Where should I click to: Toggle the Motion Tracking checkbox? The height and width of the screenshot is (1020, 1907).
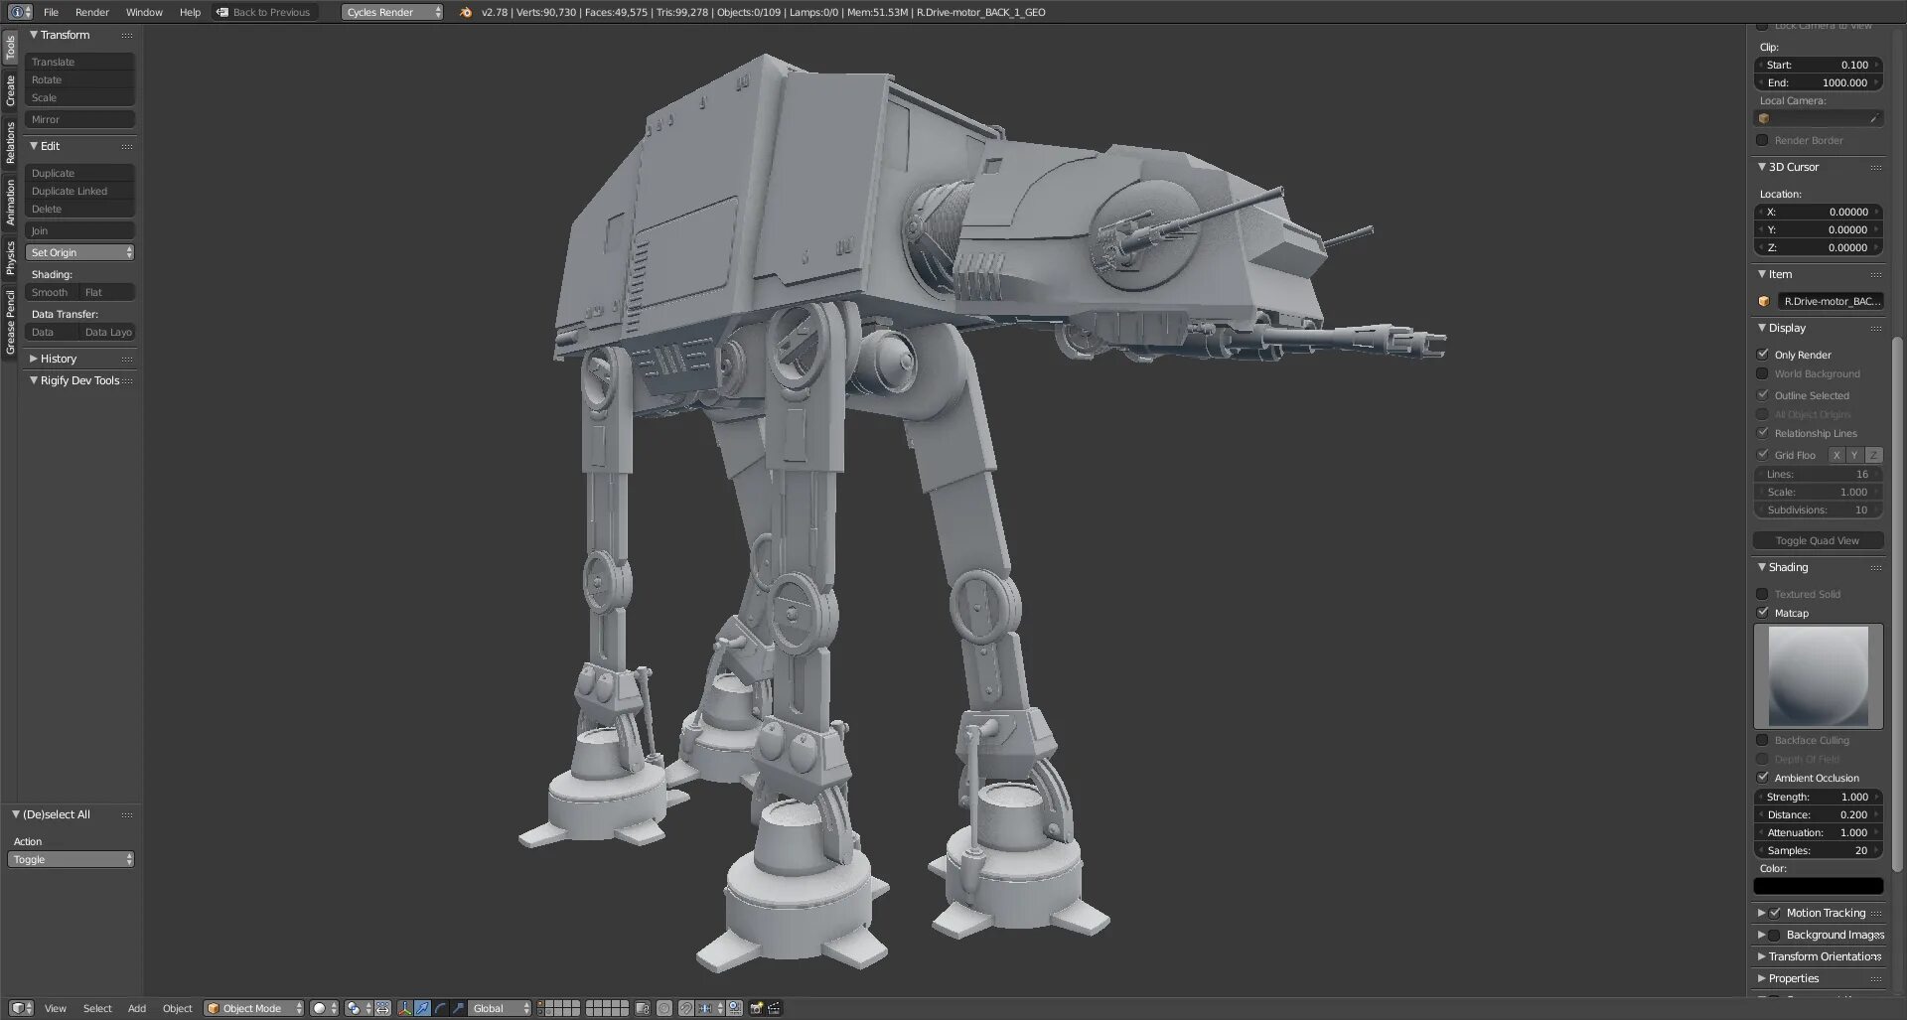pyautogui.click(x=1775, y=913)
